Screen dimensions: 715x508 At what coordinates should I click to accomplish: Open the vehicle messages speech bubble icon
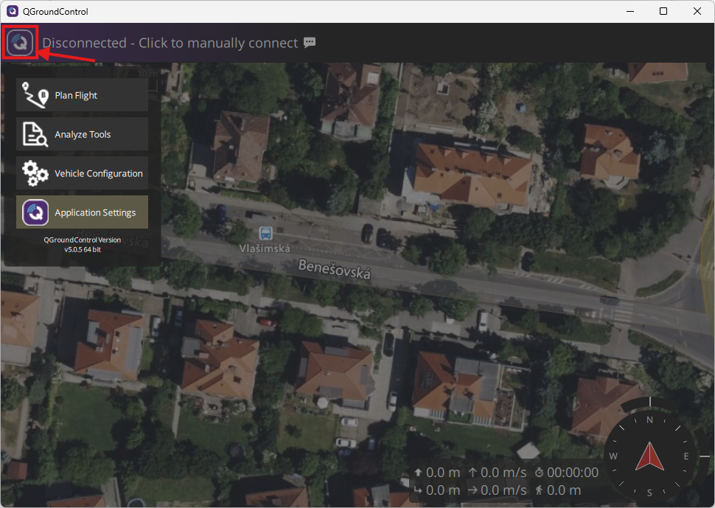310,43
